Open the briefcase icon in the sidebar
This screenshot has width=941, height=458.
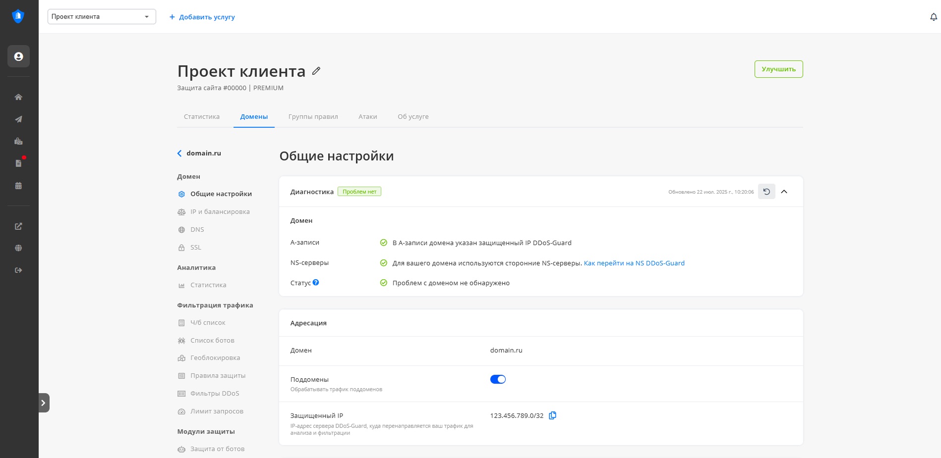(x=18, y=142)
